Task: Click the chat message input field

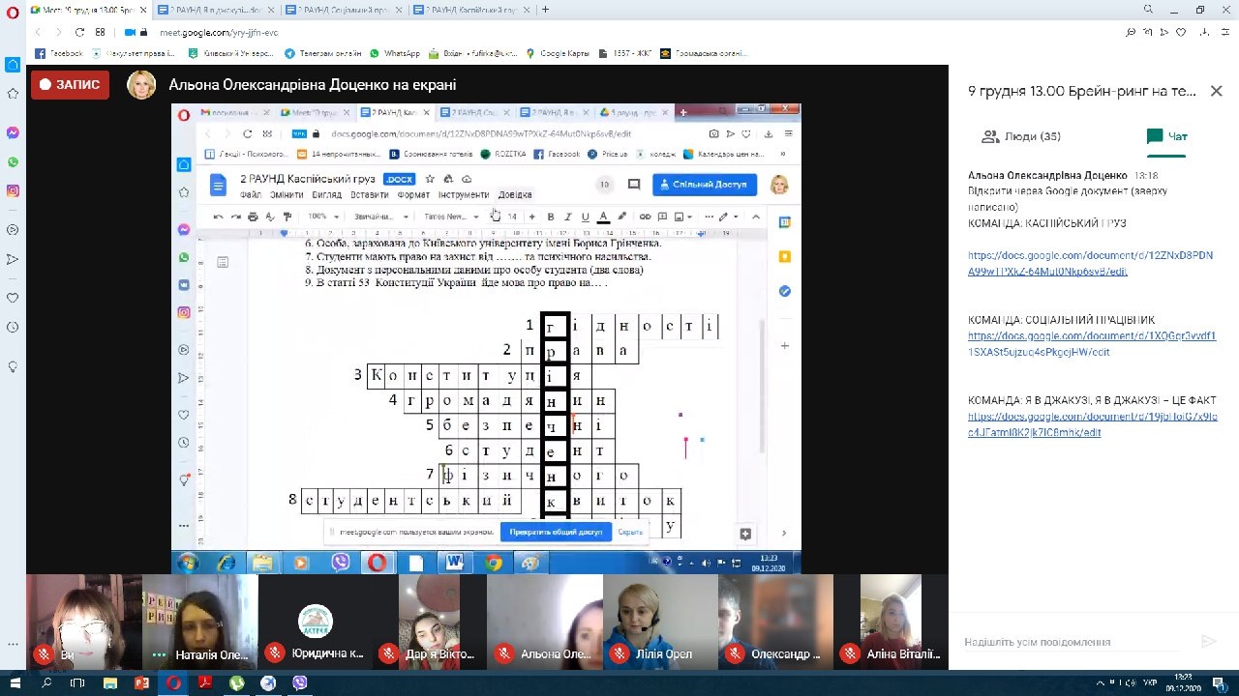Action: tap(1074, 642)
